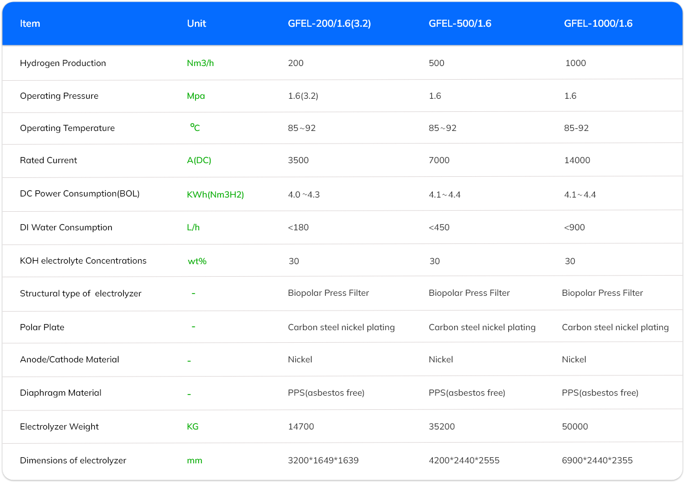Click the GFEL-500/1.6 column header

coord(460,23)
